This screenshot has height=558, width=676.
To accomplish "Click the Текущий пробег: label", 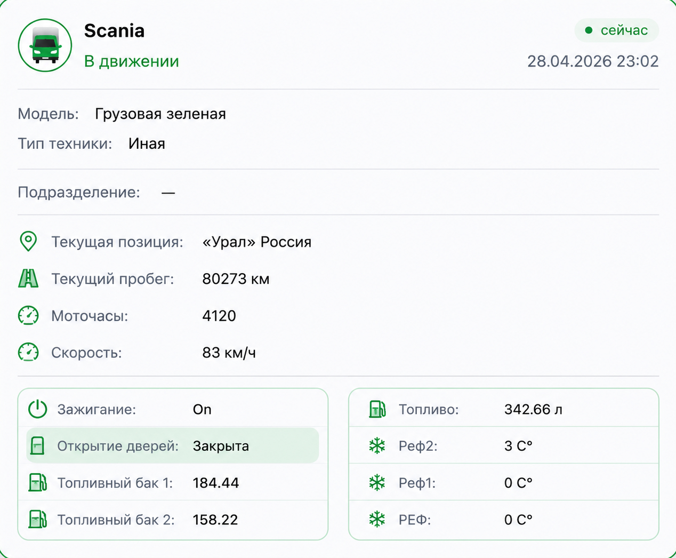I will point(112,279).
